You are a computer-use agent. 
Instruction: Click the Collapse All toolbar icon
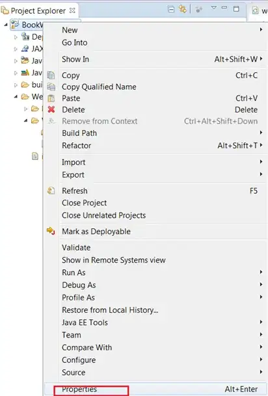[171, 10]
